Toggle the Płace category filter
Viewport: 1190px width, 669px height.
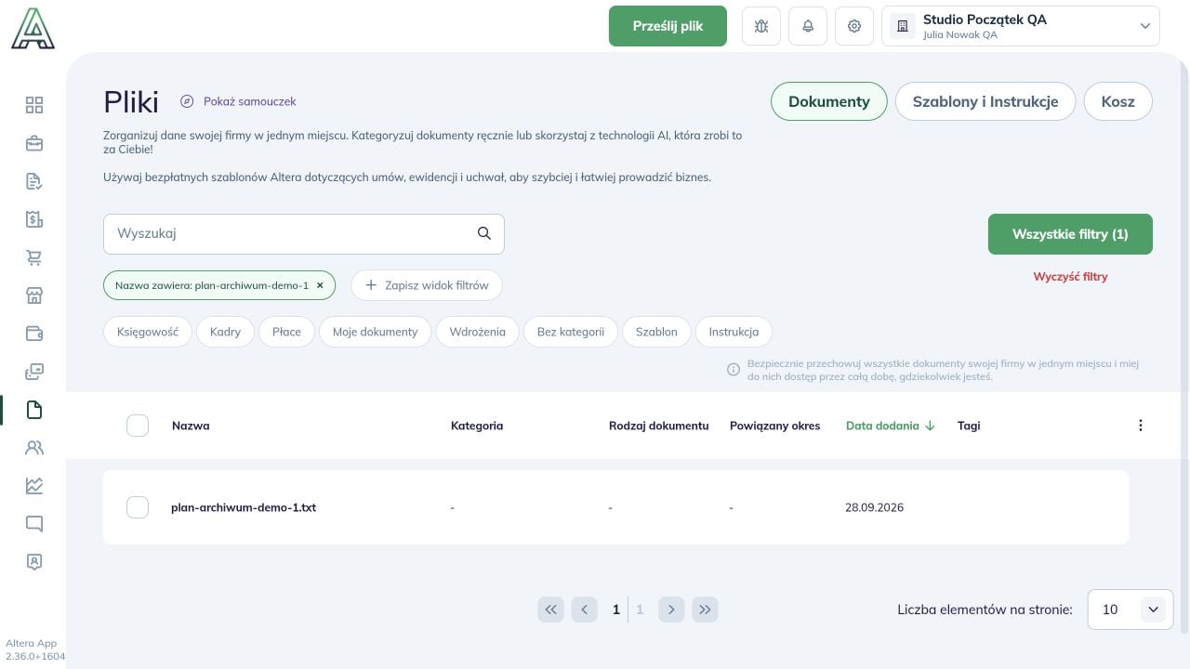tap(286, 332)
